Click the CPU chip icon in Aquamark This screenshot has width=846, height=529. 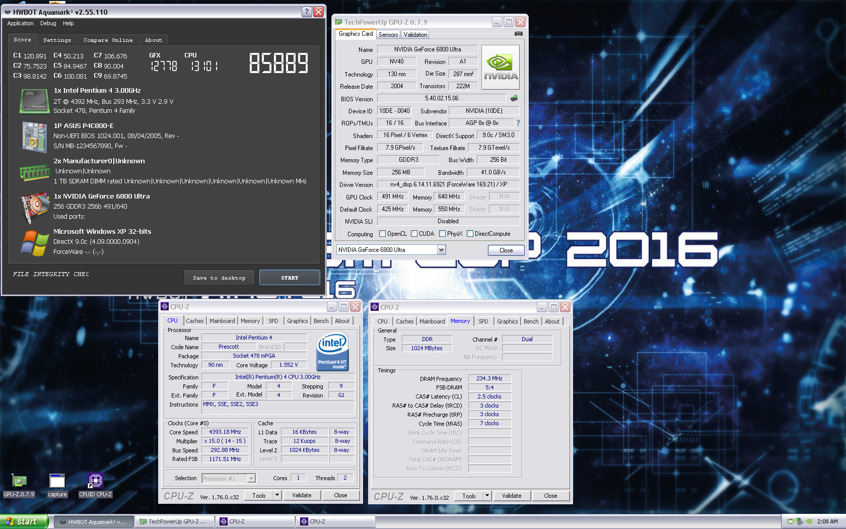[x=34, y=101]
